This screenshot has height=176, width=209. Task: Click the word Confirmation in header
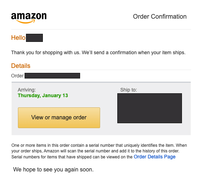[x=169, y=17]
